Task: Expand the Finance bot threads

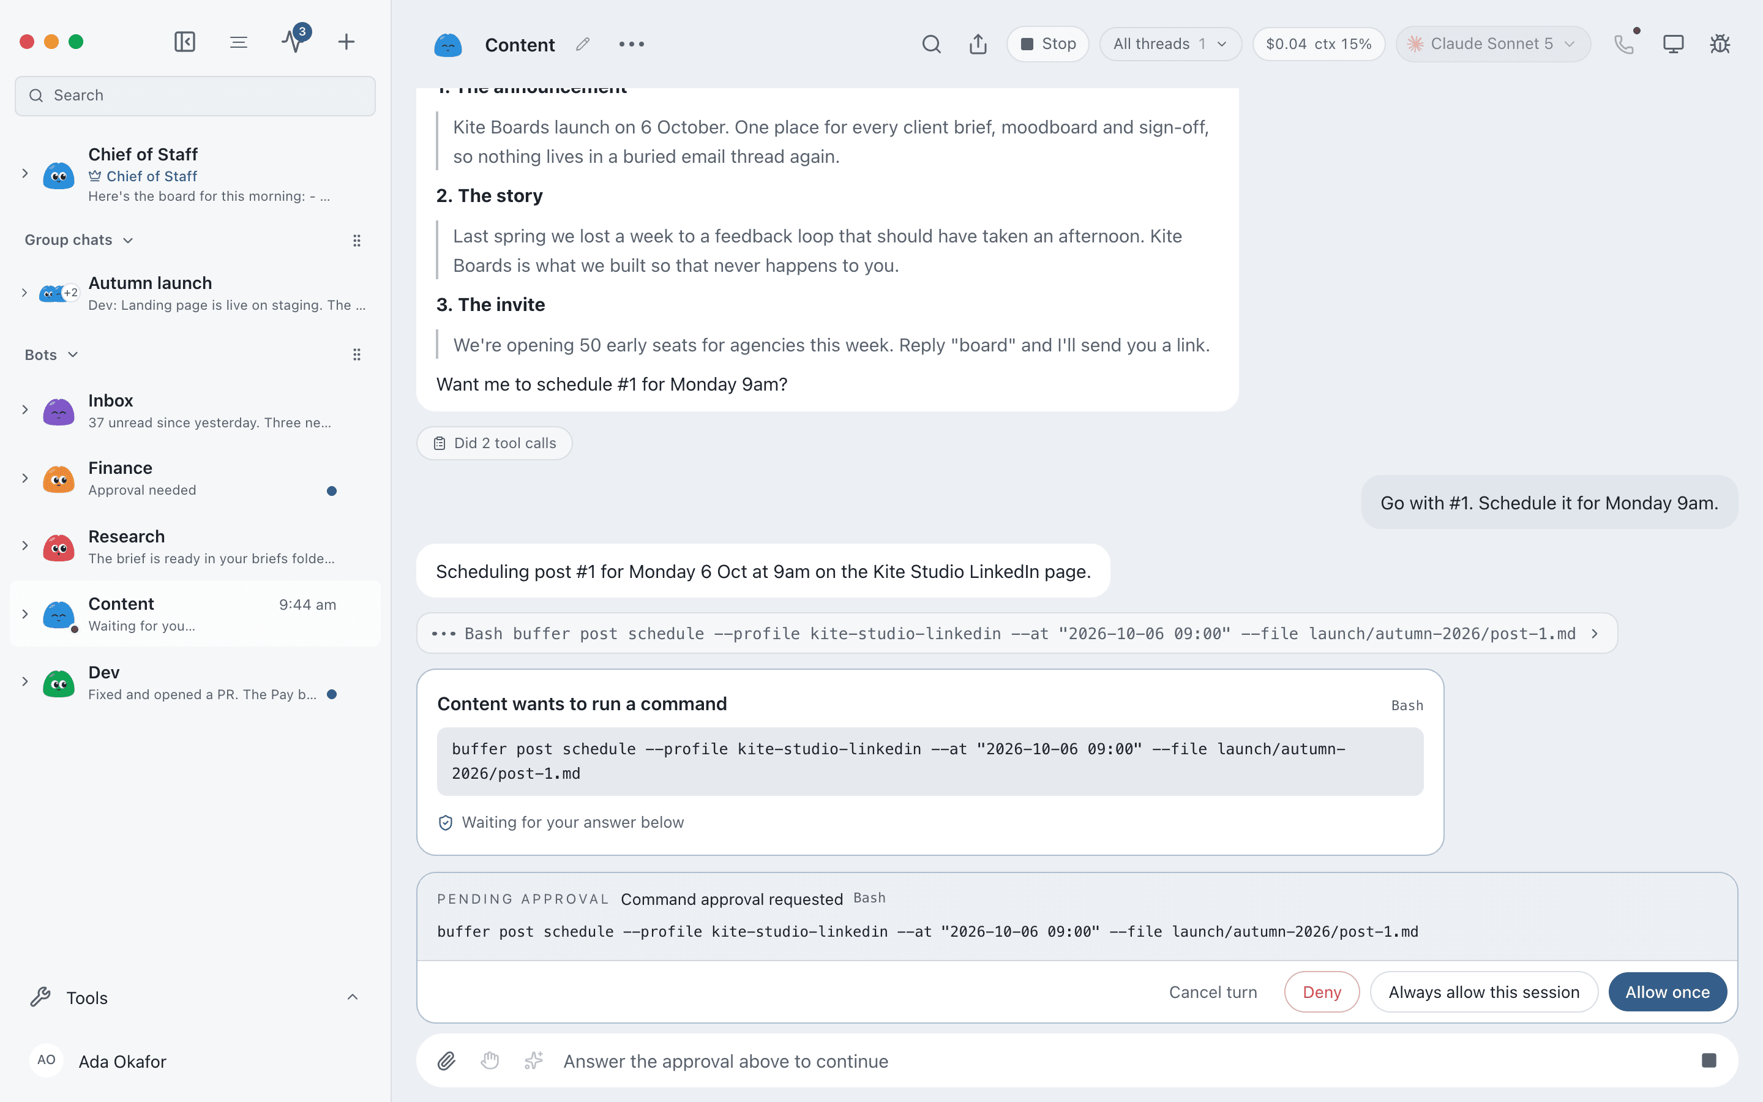Action: (x=24, y=478)
